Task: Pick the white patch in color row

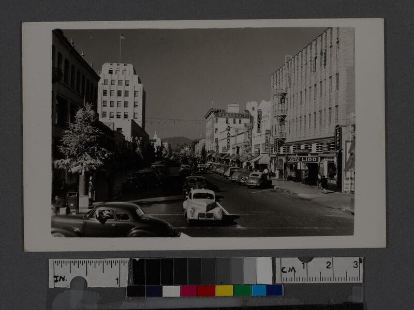Action: 171,291
